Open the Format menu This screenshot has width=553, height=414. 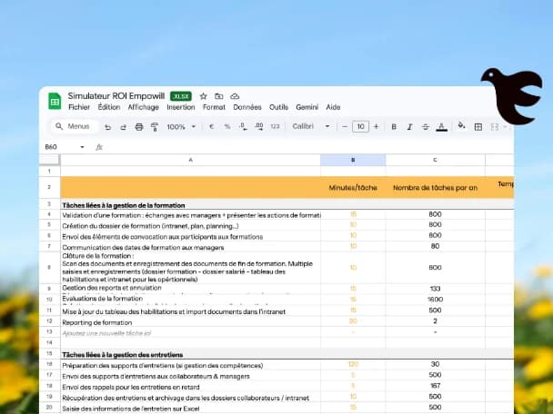click(214, 107)
